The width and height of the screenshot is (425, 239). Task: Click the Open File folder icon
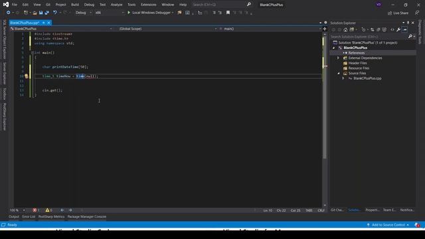35,13
